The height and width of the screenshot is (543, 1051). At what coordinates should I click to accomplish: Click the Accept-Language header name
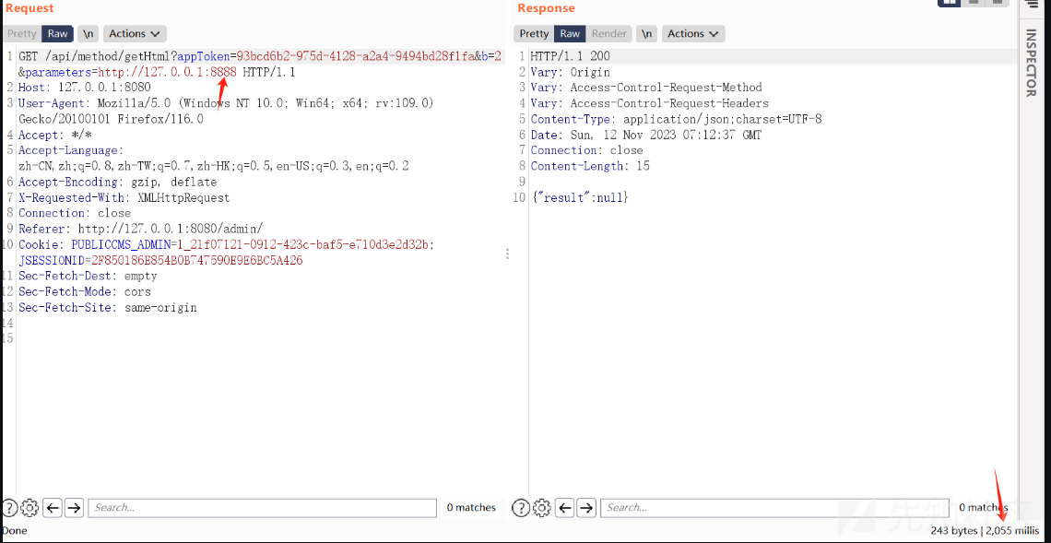pyautogui.click(x=69, y=150)
